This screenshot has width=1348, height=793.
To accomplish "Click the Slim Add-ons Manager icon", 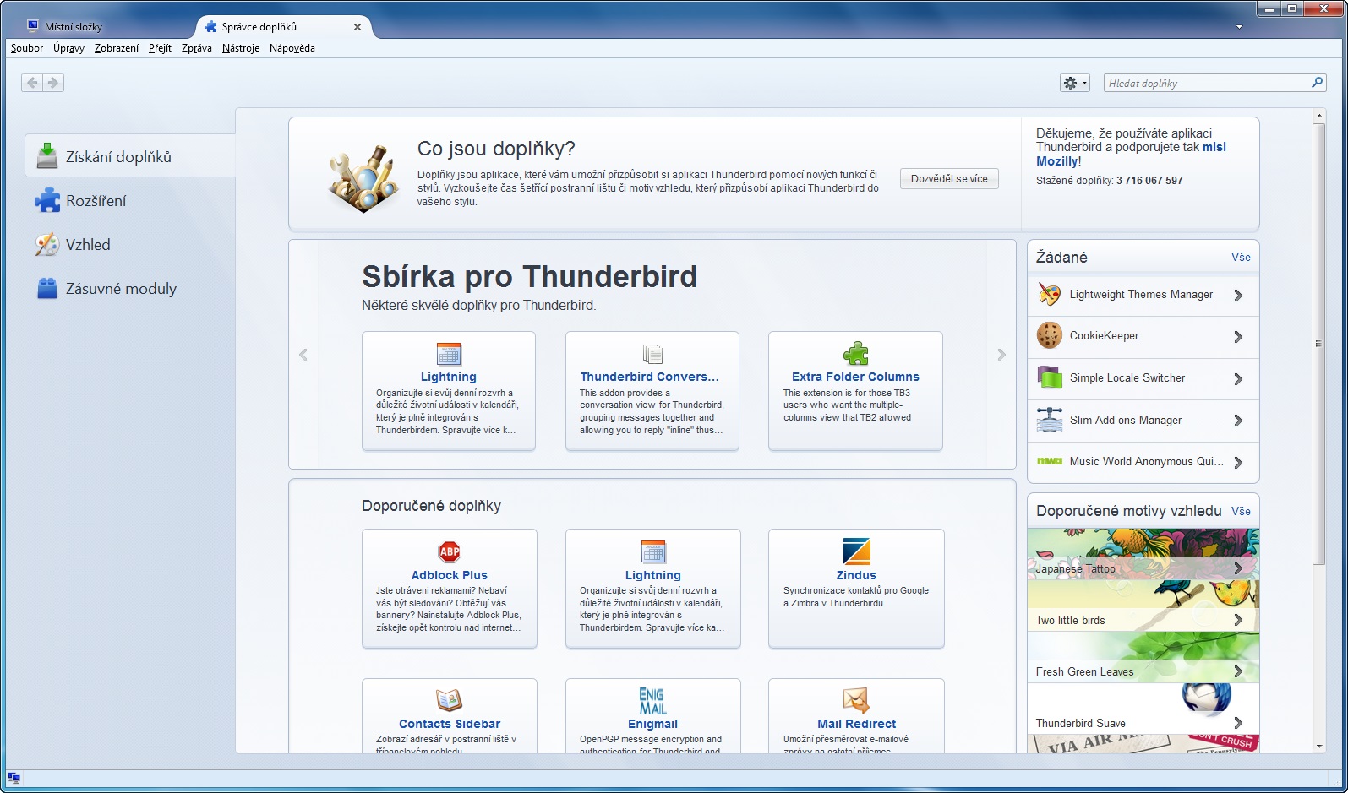I will point(1050,420).
